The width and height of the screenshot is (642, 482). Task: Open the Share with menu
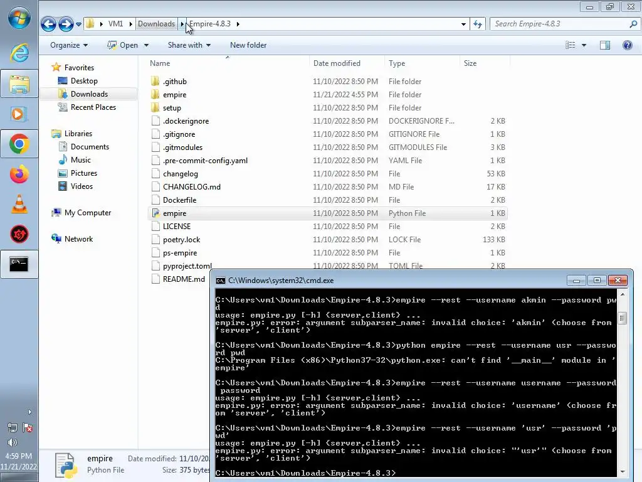coord(189,45)
